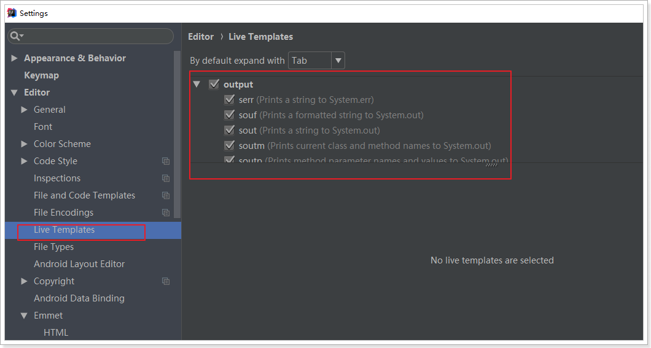Click the IntelliJ logo in the title bar
The width and height of the screenshot is (651, 348).
(x=11, y=13)
